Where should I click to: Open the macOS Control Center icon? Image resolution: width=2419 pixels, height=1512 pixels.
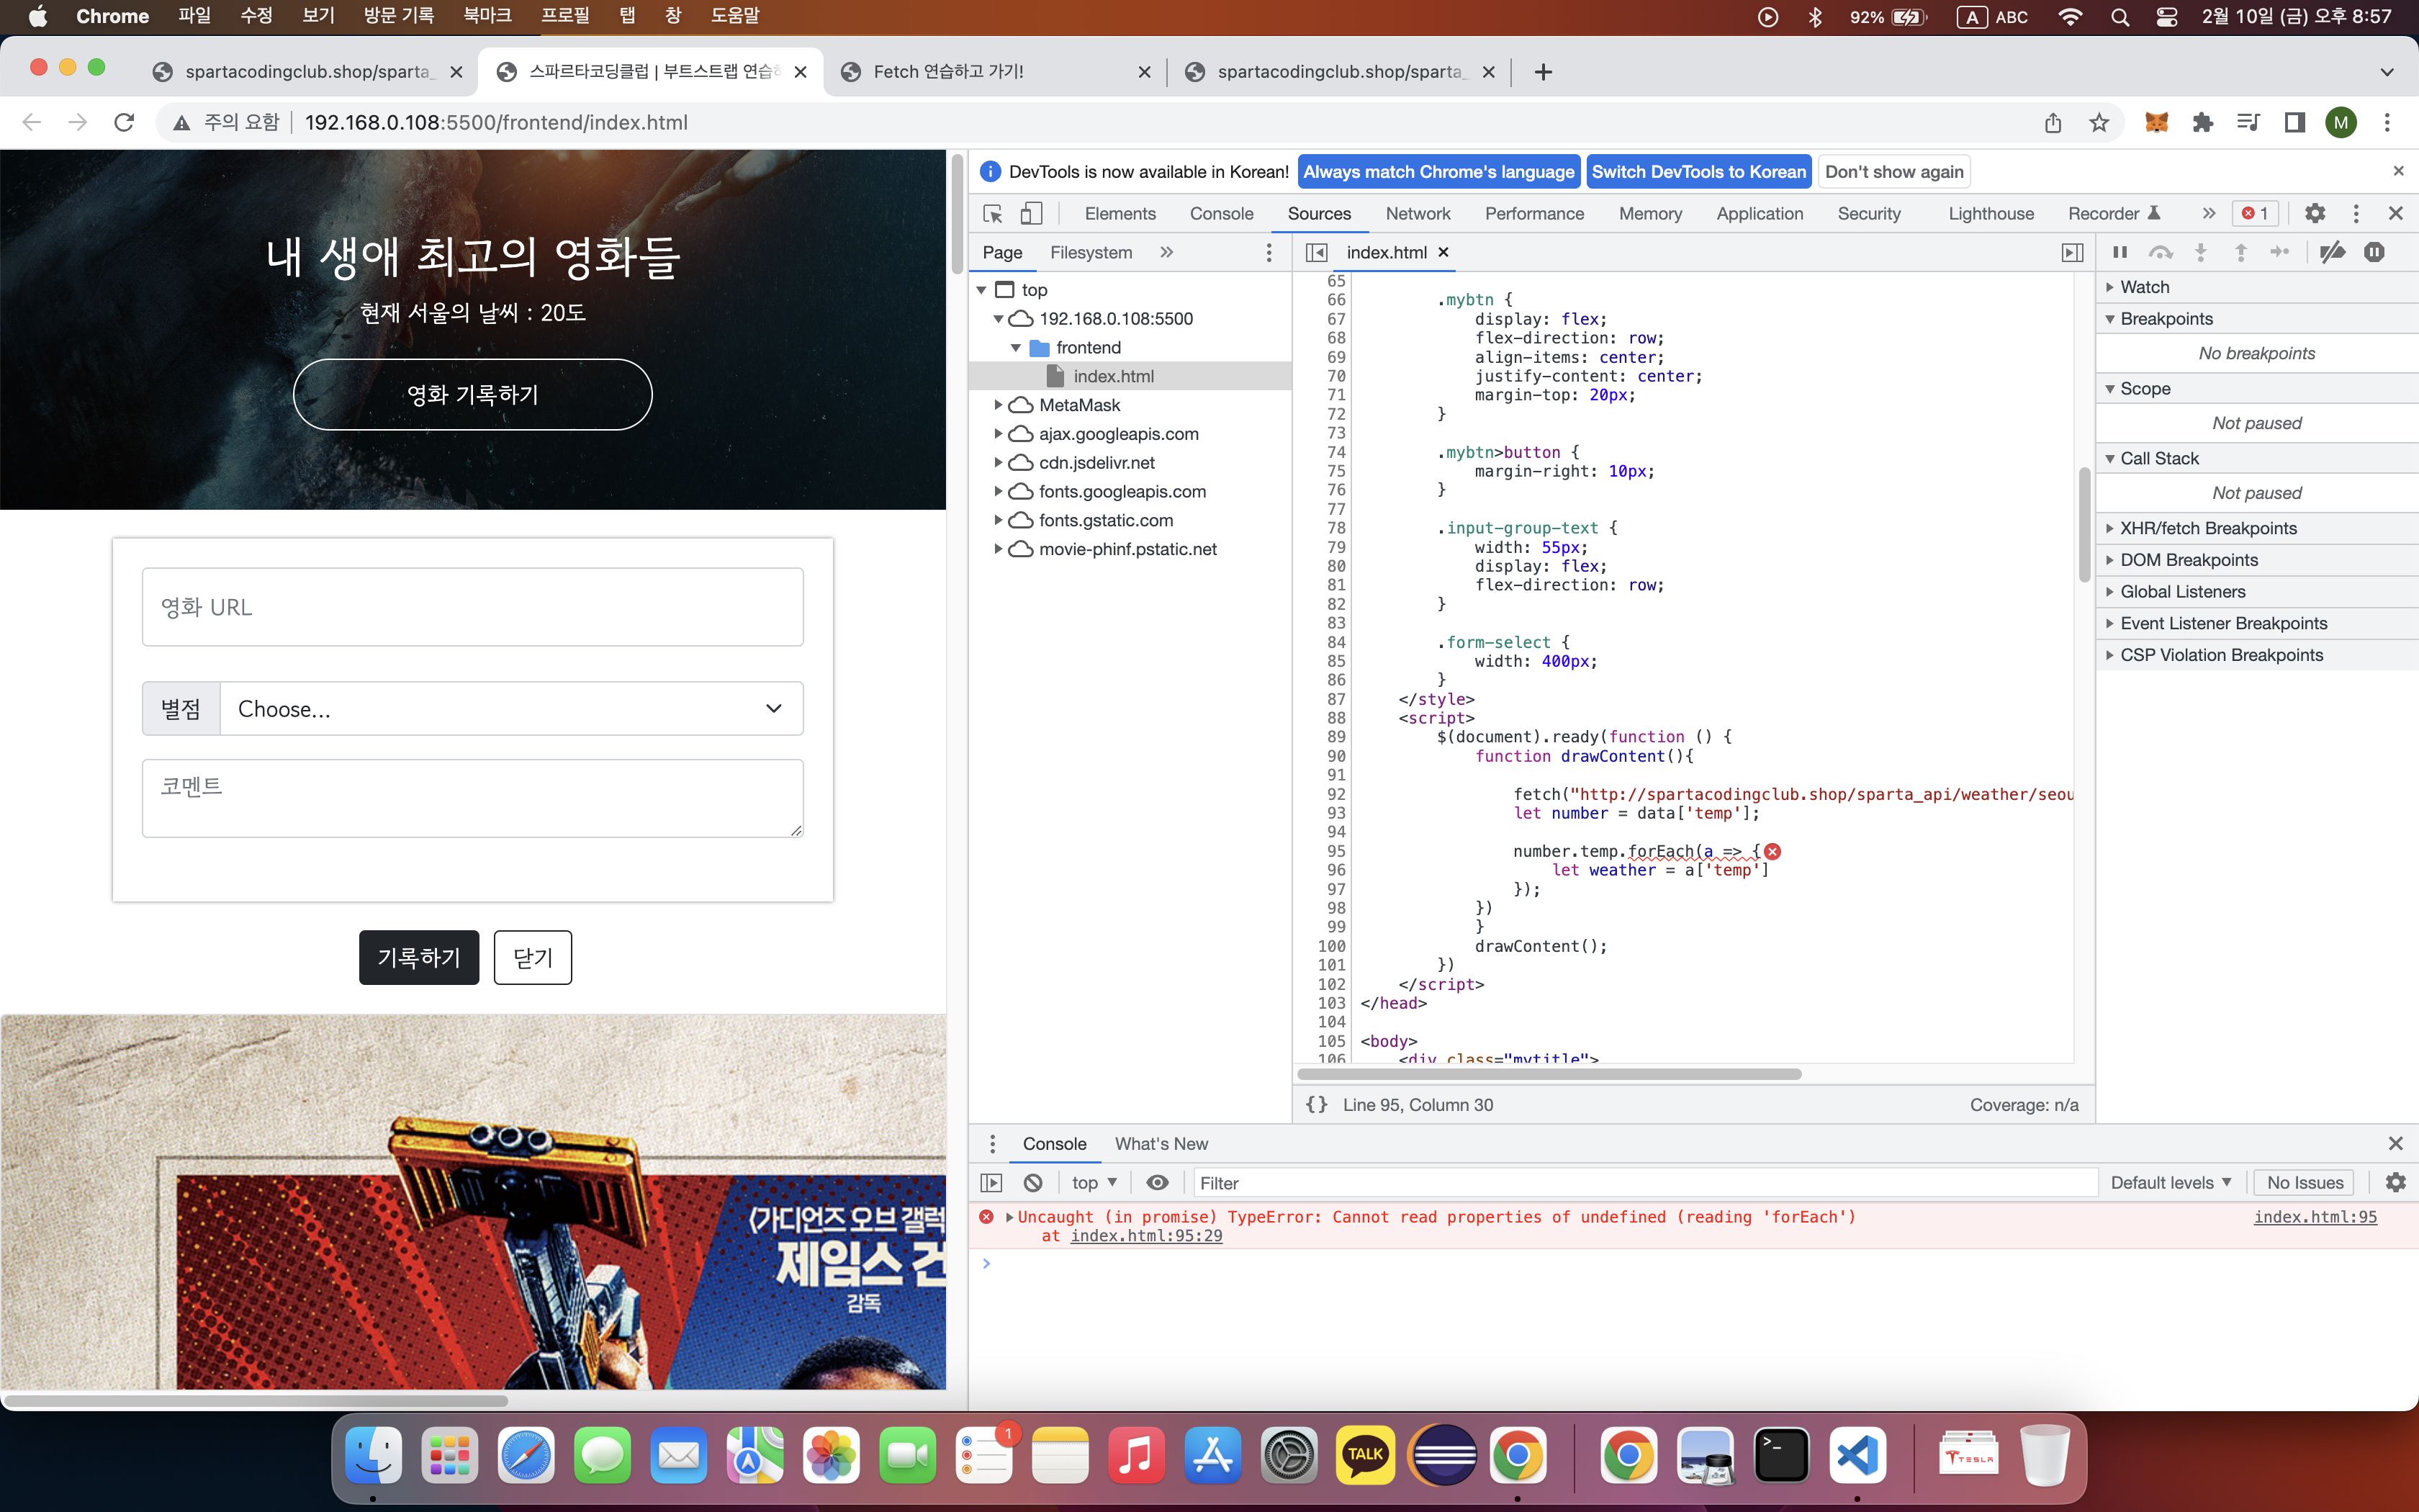[2166, 17]
